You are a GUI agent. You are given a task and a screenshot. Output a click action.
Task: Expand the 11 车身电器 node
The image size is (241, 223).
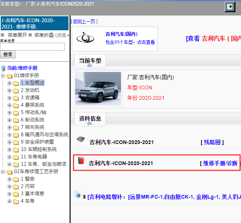(x=9, y=157)
